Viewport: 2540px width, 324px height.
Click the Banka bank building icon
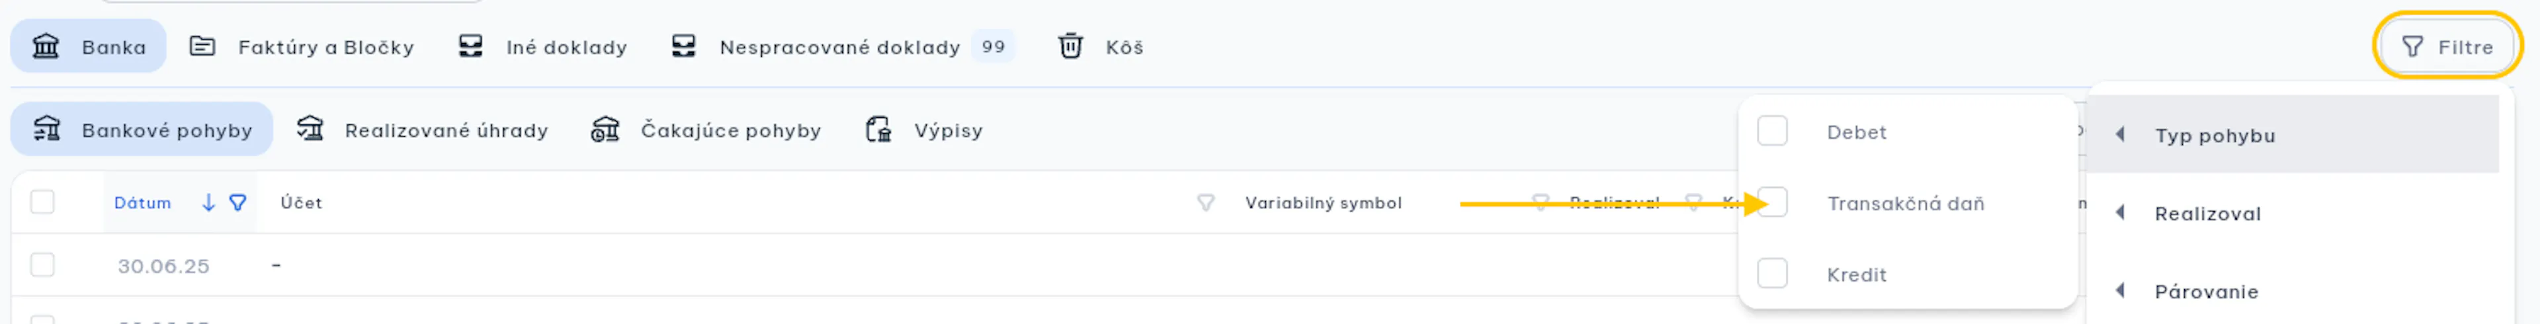tap(46, 46)
